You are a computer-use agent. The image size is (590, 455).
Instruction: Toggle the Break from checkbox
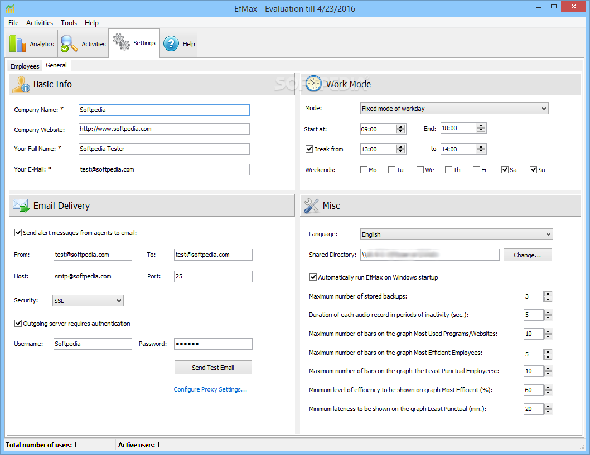pos(309,149)
